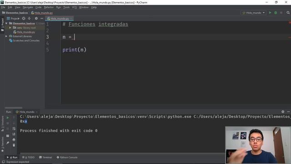This screenshot has height=164, width=291.
Task: Hide the Run tool window
Action: 288,112
